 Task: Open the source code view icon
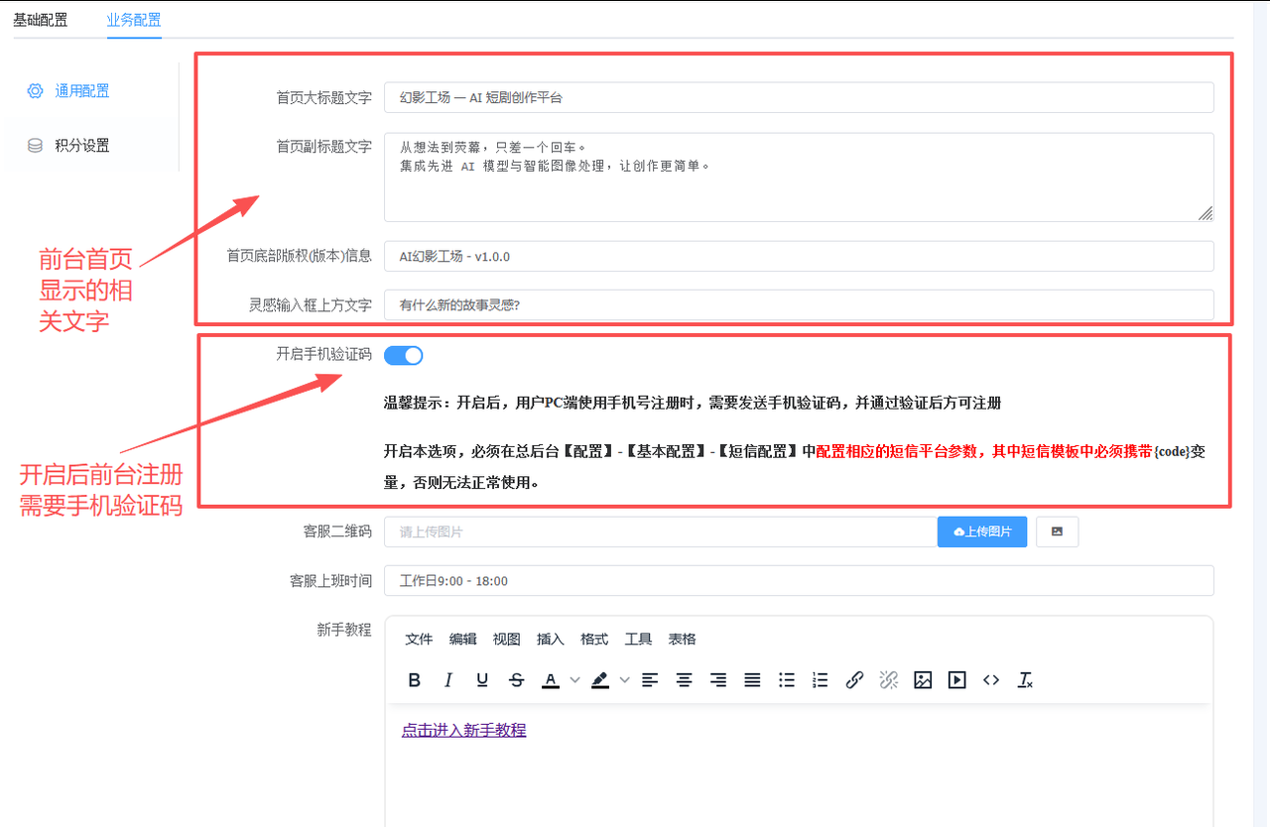[990, 680]
